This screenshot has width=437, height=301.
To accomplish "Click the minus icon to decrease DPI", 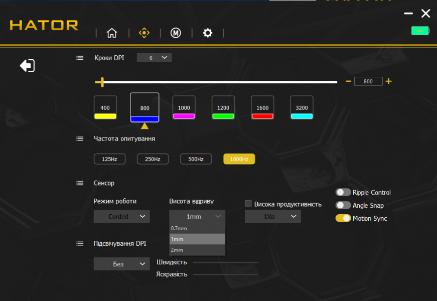I will [x=348, y=81].
